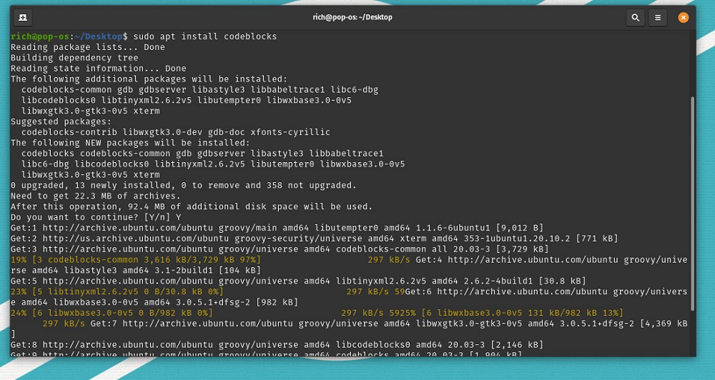Click the command text 'sudo apt install codeblocks'
The image size is (715, 380).
tap(205, 36)
